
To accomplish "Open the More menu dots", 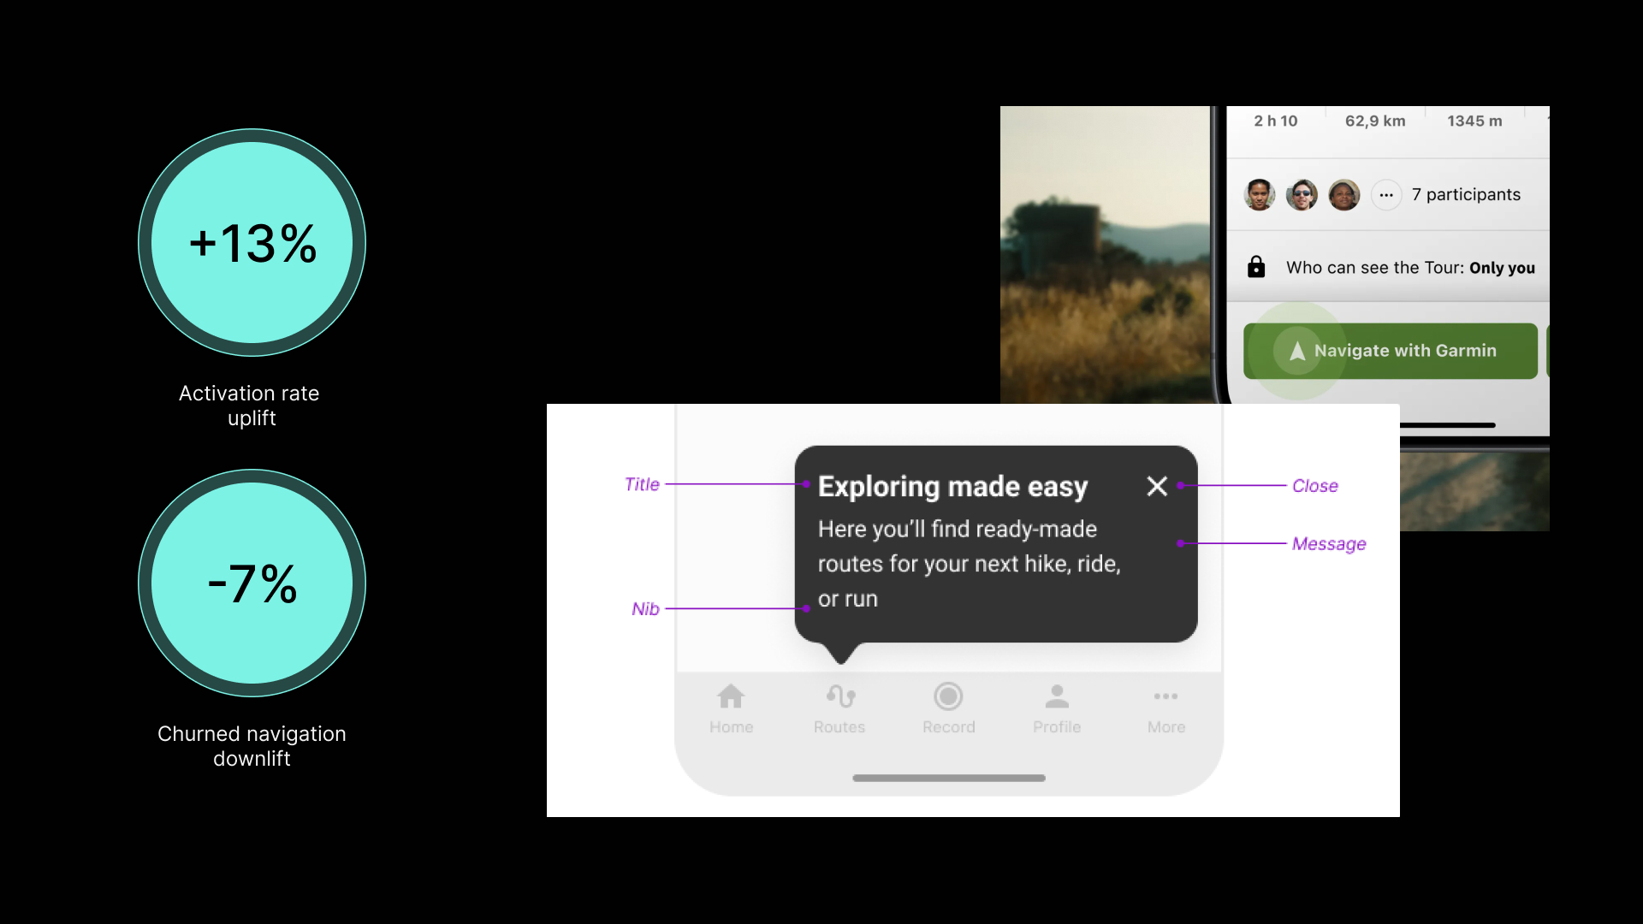I will [x=1166, y=696].
